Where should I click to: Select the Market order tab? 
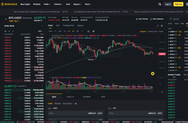[x=57, y=104]
